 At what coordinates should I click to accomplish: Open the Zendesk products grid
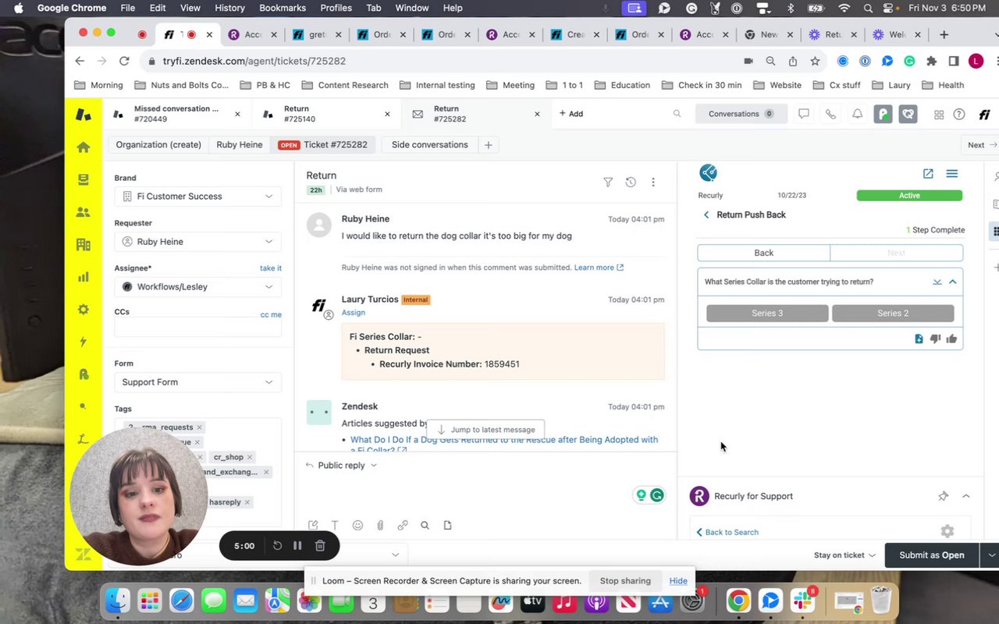click(939, 115)
